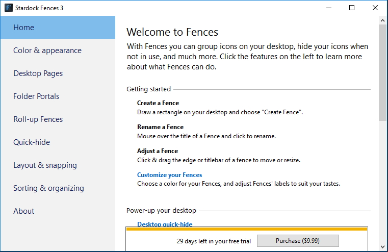388x252 pixels.
Task: Minimize the Stardock Fences window
Action: (329, 8)
